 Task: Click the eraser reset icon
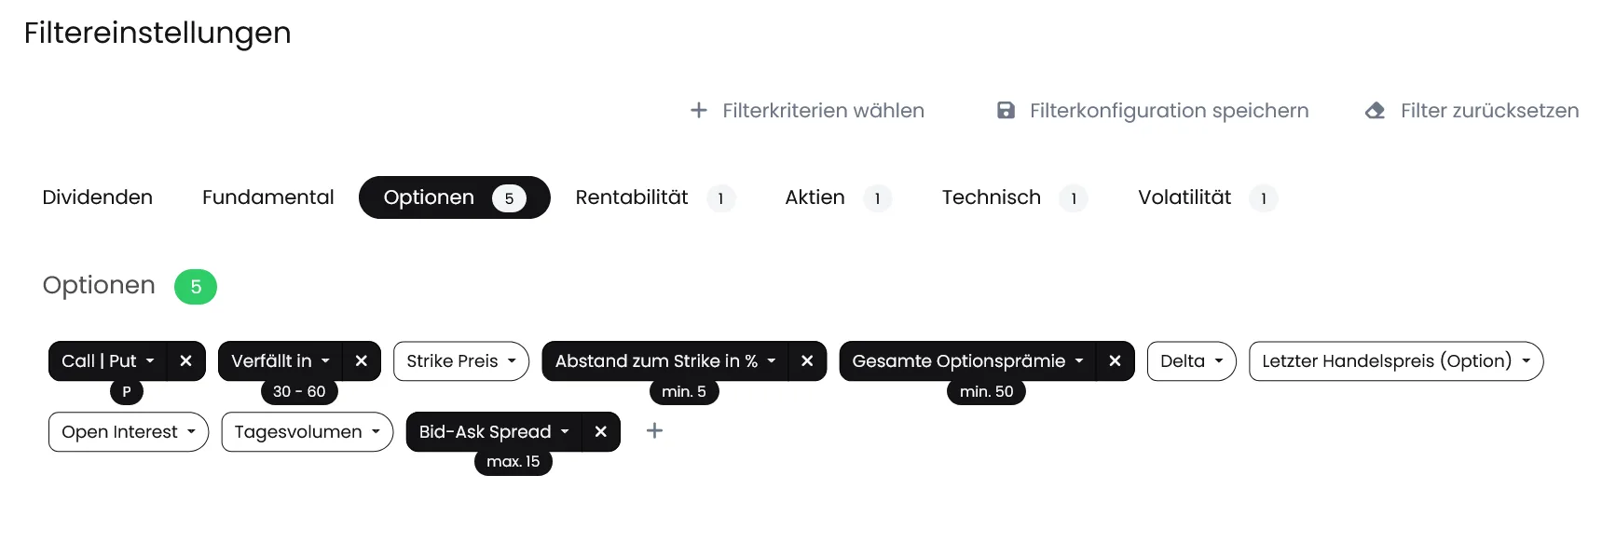[1376, 111]
